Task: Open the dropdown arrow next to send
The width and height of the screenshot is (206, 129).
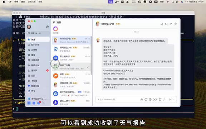Action: point(174,100)
